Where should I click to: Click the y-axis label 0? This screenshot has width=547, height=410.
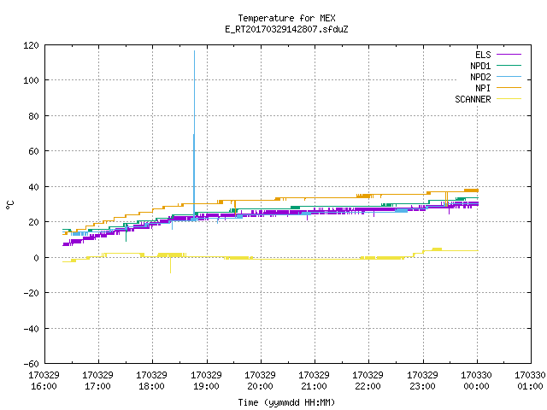click(x=36, y=258)
